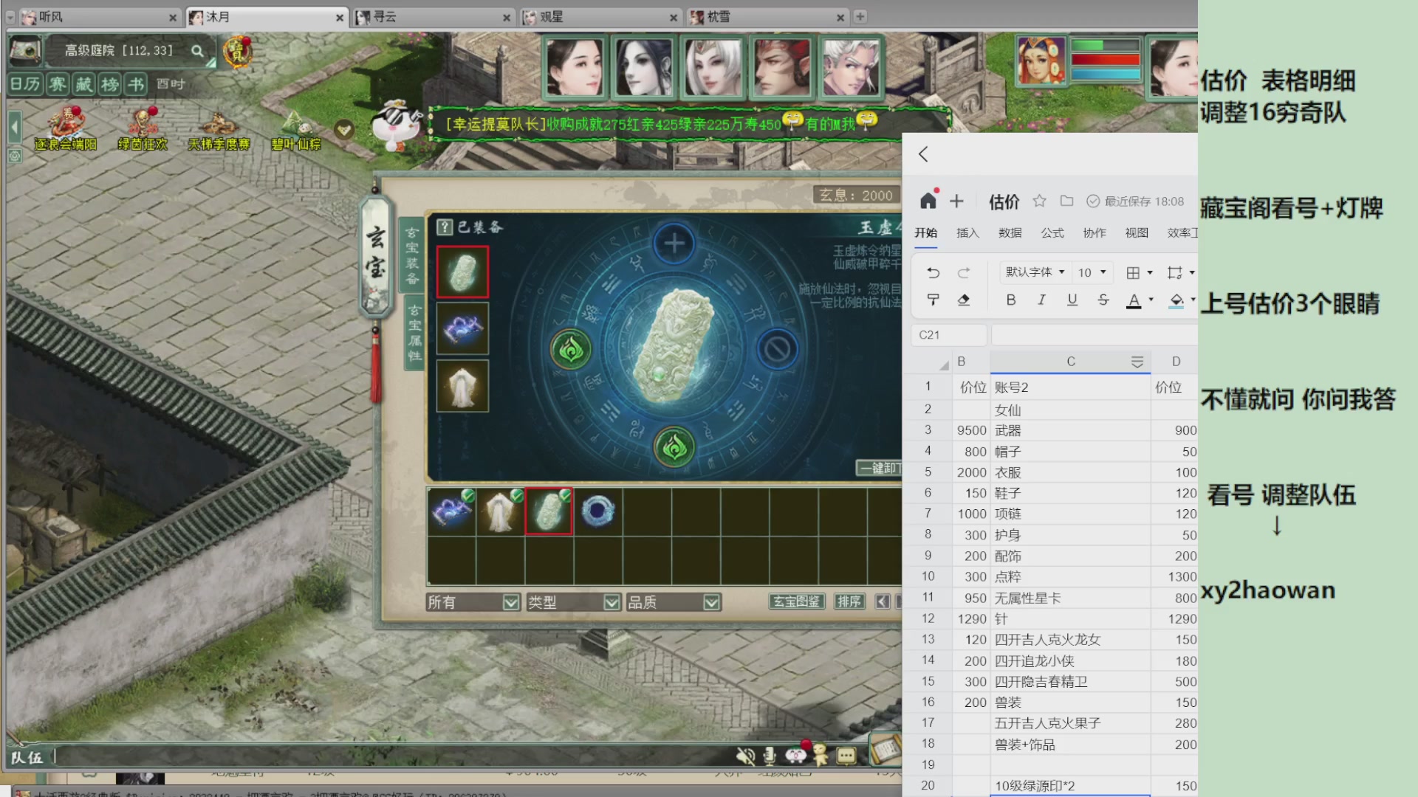Toggle bold formatting

click(x=1011, y=300)
